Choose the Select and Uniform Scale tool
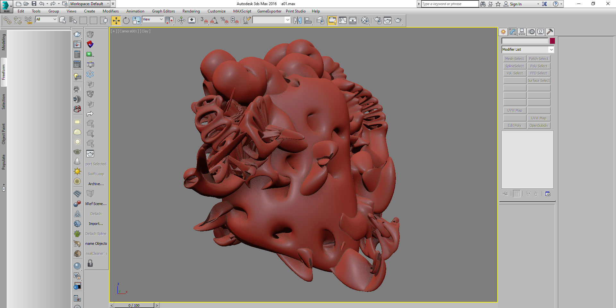 [x=136, y=21]
